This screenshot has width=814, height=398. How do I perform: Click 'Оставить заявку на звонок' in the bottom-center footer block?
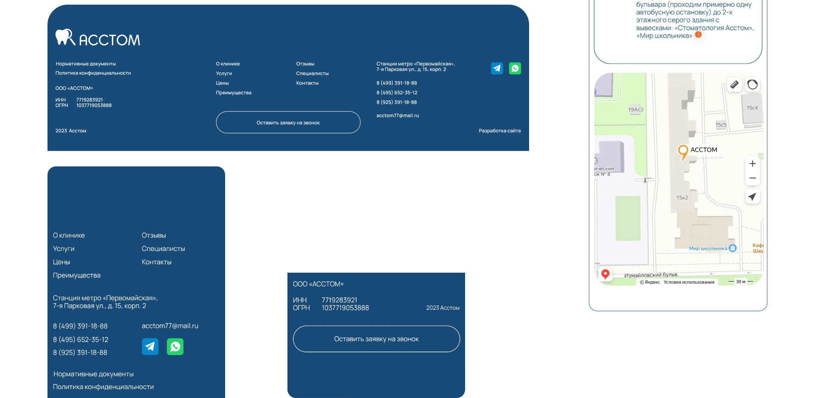pyautogui.click(x=376, y=339)
